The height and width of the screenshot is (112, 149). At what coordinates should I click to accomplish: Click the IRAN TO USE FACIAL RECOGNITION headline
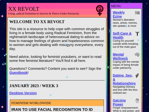pos(52,110)
